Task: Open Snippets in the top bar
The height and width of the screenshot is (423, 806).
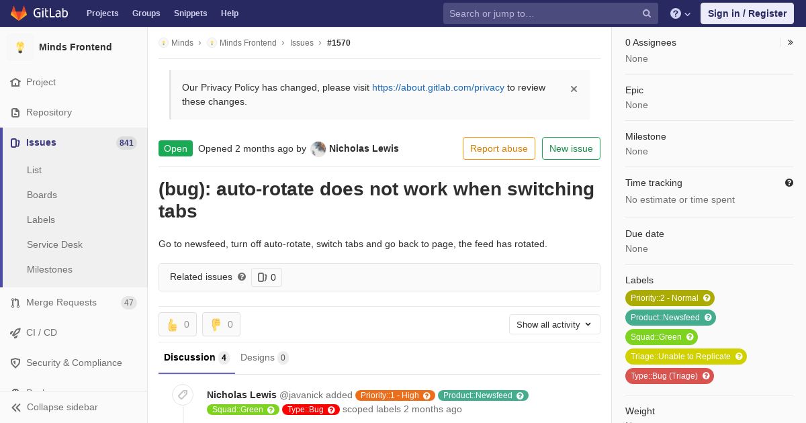Action: 191,13
